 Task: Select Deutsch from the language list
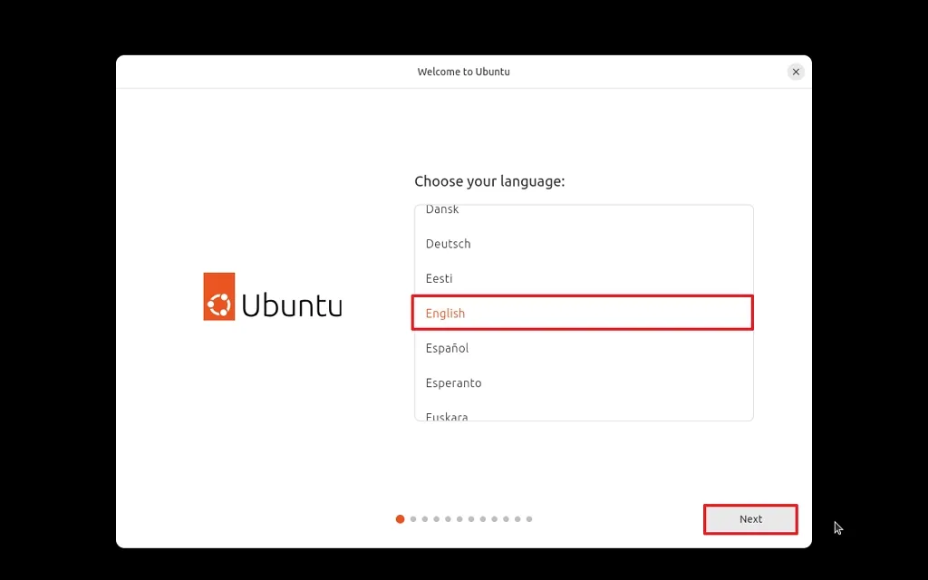coord(448,244)
